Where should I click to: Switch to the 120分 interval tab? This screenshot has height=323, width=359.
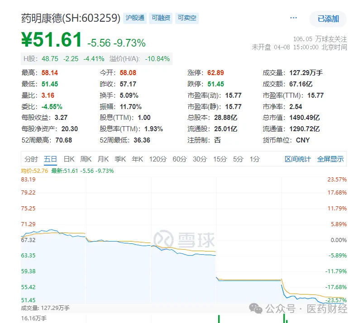point(158,159)
